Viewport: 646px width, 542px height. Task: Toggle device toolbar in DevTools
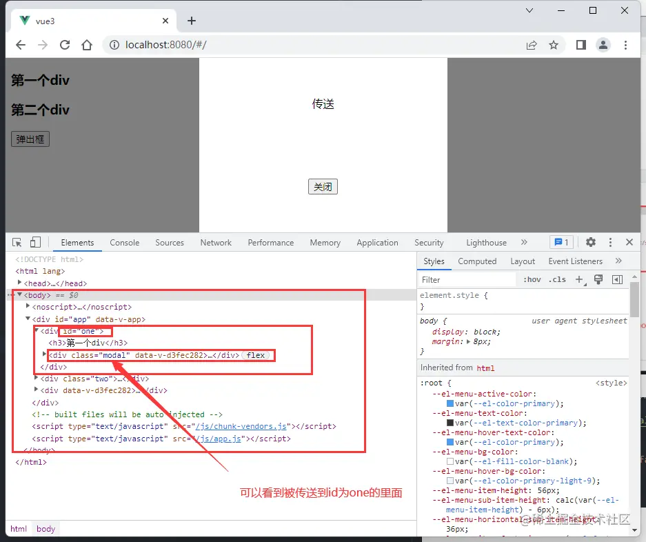(x=35, y=242)
